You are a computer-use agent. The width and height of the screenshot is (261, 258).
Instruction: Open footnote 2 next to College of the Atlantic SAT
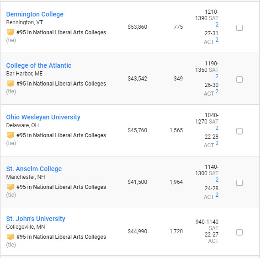click(217, 76)
